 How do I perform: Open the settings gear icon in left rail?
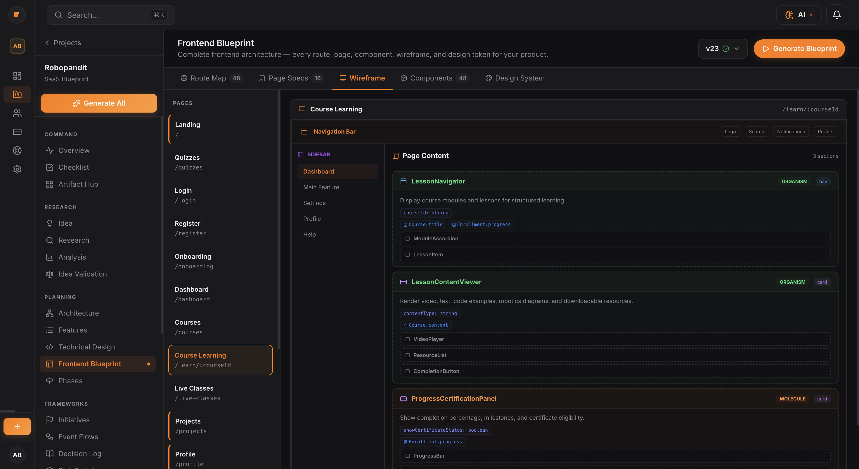(17, 169)
